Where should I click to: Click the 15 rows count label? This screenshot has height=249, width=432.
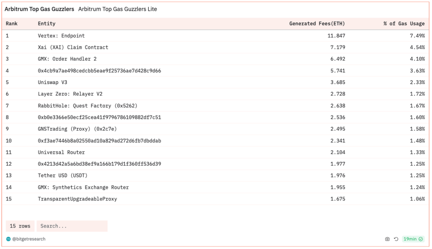pyautogui.click(x=20, y=226)
